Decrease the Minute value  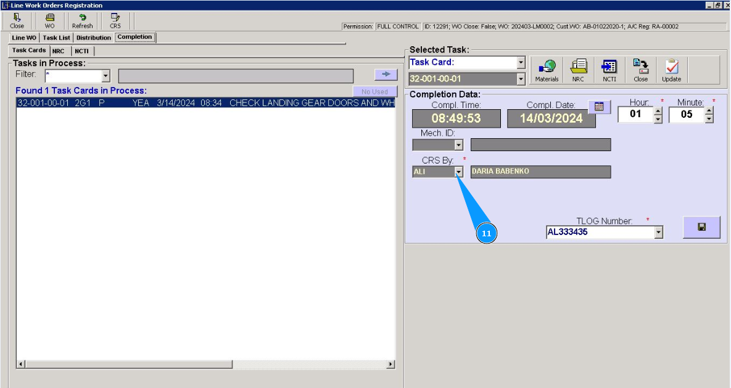click(709, 119)
